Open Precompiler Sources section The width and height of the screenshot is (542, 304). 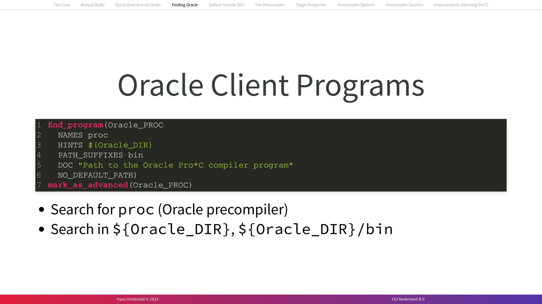404,5
